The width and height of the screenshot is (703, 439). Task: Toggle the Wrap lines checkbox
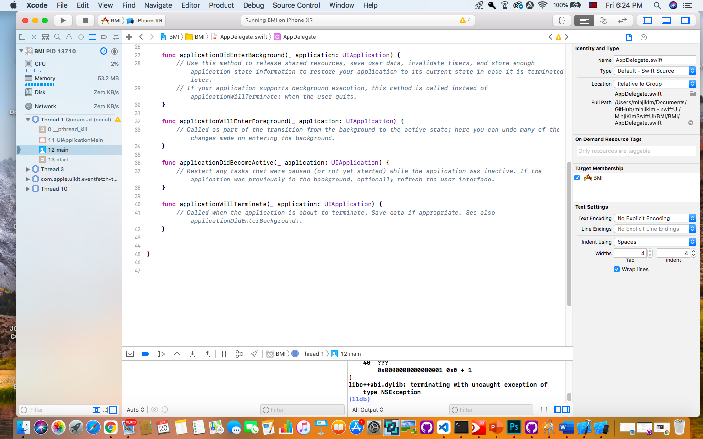(x=617, y=269)
